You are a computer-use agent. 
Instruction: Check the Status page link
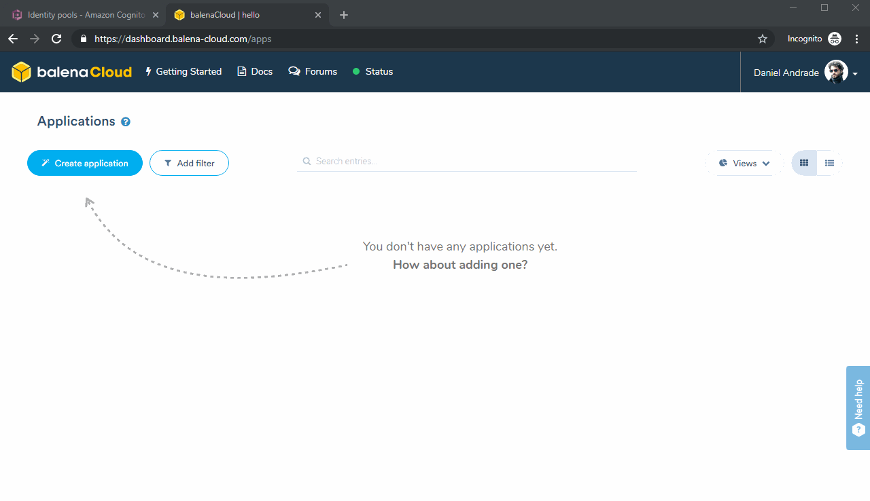click(x=372, y=72)
